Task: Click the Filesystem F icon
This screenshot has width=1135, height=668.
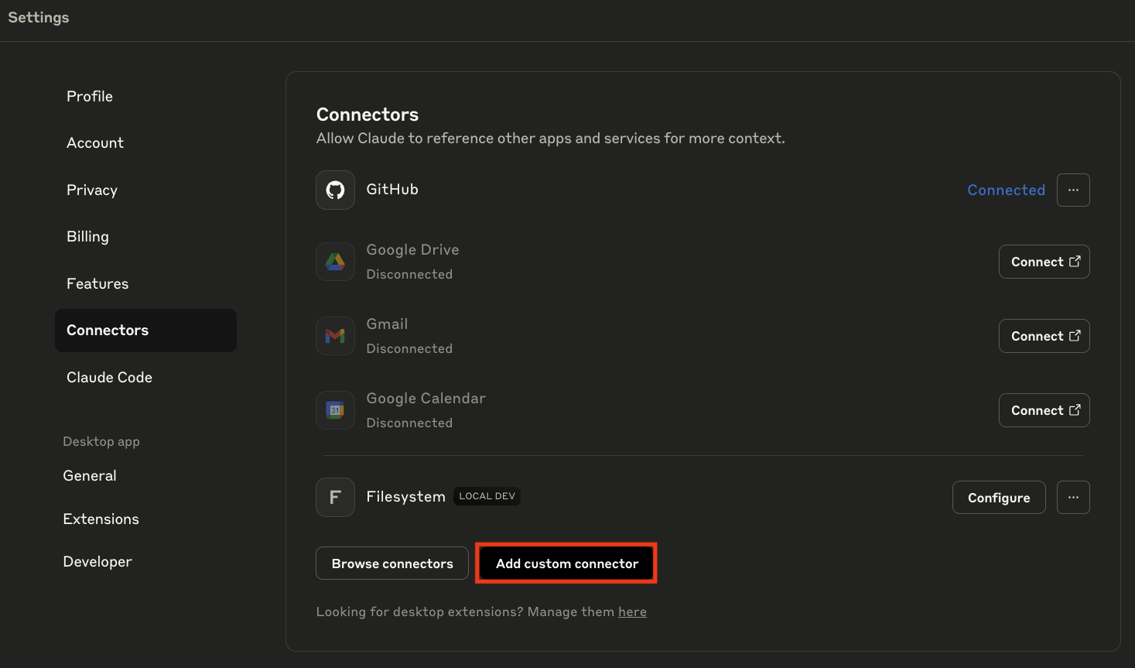Action: [335, 497]
